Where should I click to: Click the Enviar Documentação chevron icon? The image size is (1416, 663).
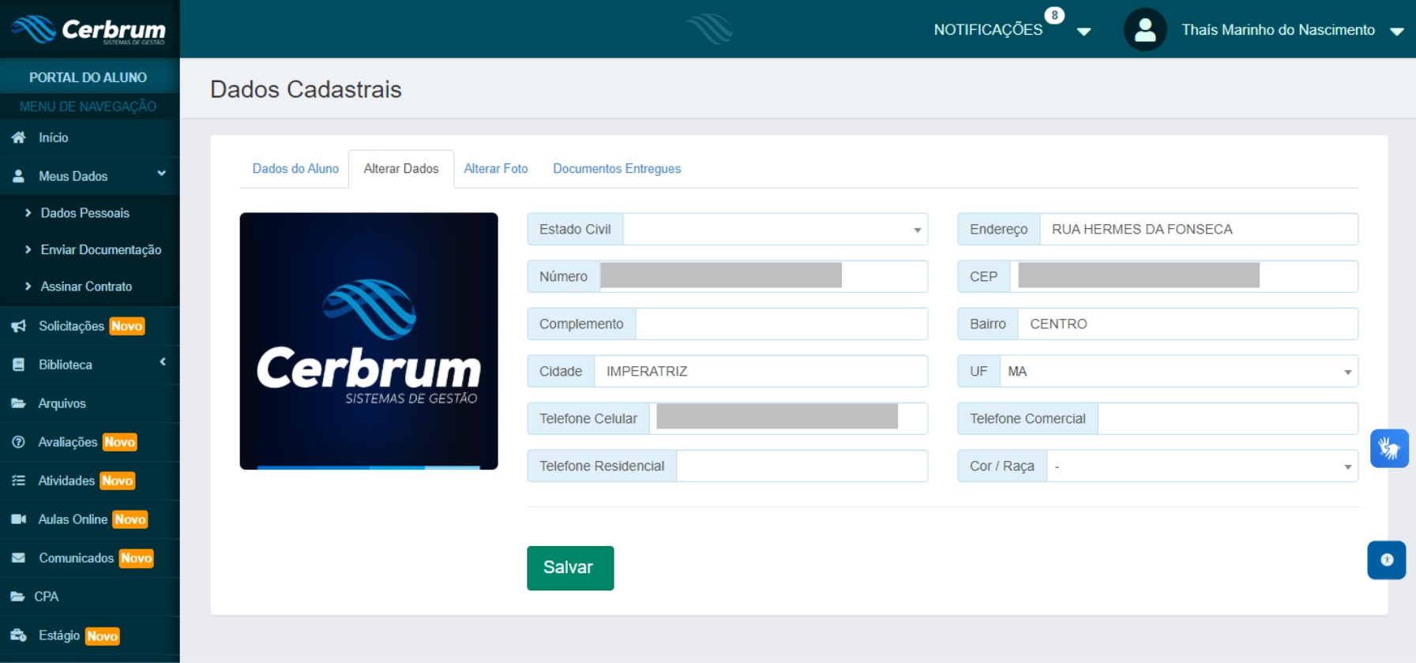(28, 249)
